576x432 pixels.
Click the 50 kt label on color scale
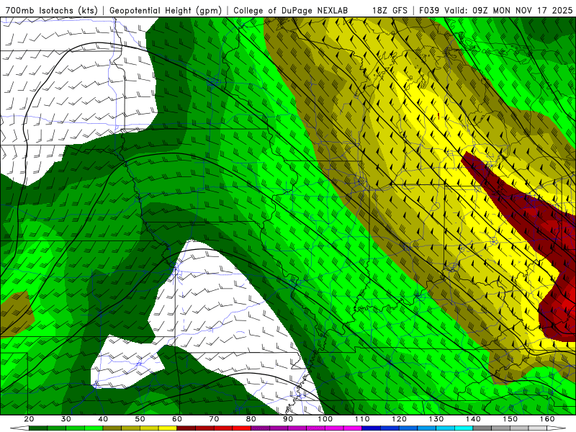140,419
